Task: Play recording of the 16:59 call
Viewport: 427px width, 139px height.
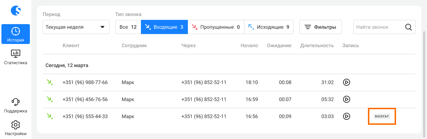Action: (347, 99)
